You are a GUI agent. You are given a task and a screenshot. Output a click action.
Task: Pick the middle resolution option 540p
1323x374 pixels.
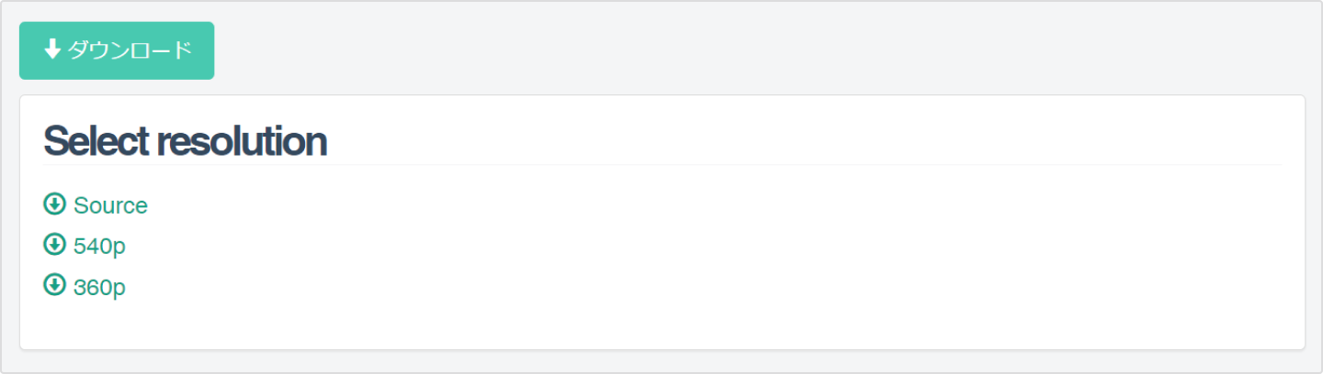pyautogui.click(x=85, y=246)
